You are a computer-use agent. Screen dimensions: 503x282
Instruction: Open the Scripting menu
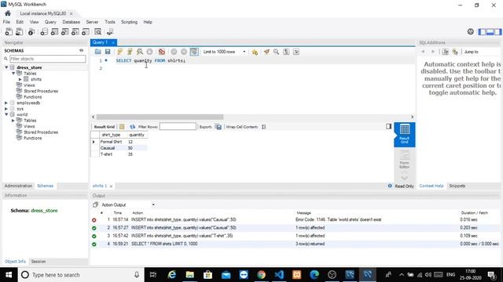coord(129,22)
